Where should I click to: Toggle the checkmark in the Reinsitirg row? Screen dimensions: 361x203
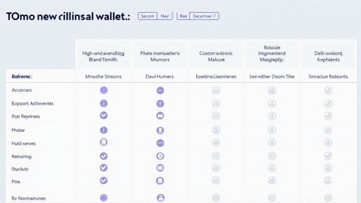click(x=104, y=156)
